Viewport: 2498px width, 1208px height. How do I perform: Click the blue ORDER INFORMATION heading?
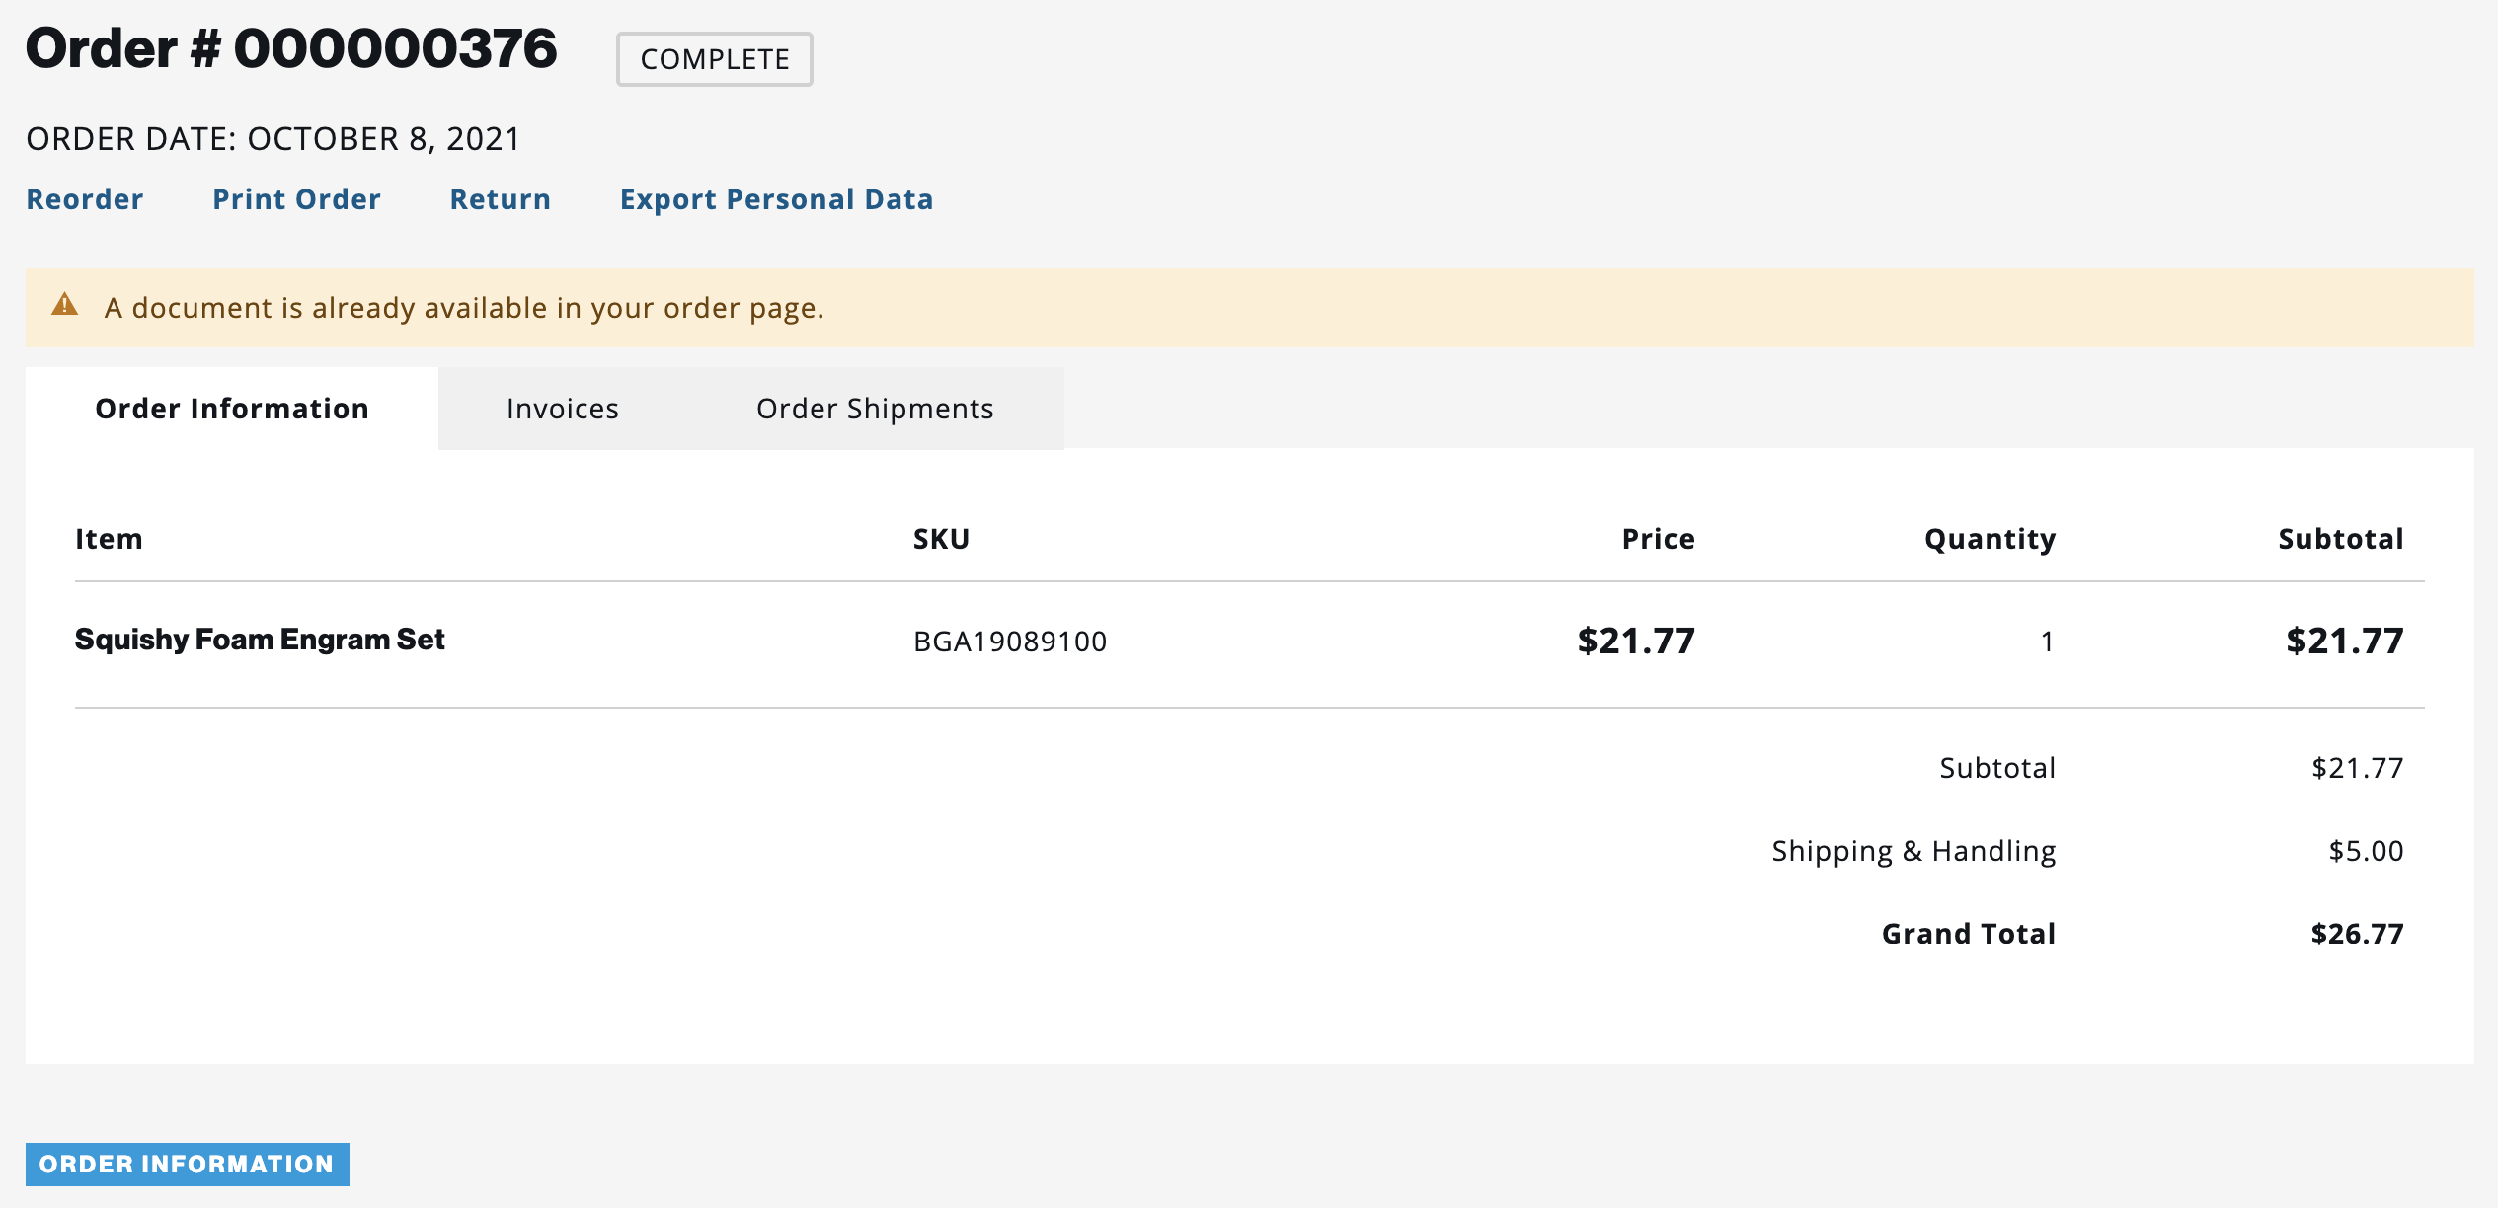point(187,1165)
